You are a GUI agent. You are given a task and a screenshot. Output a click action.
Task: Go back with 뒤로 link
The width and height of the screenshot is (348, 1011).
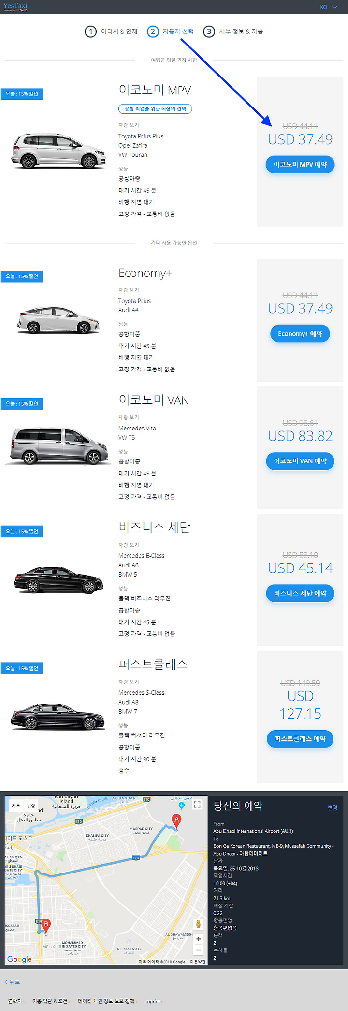[x=13, y=982]
